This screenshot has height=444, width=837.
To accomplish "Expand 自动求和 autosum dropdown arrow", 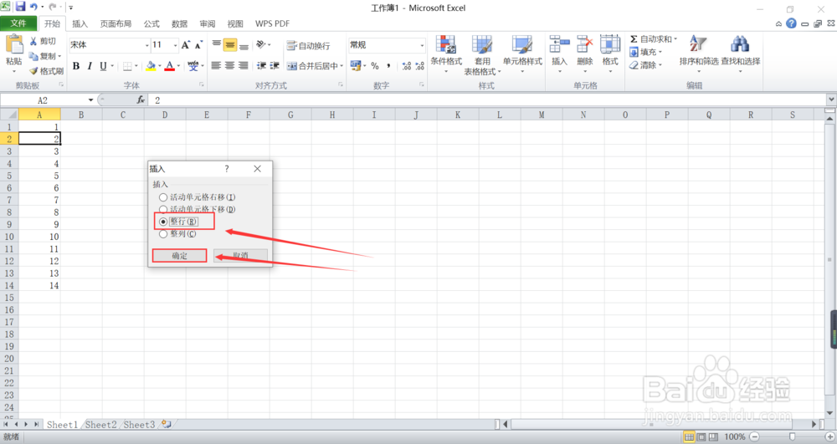I will 675,39.
